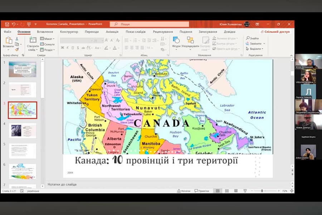Switch to the Конструктор tab
Viewport: 322px width, 215px height.
click(x=69, y=32)
